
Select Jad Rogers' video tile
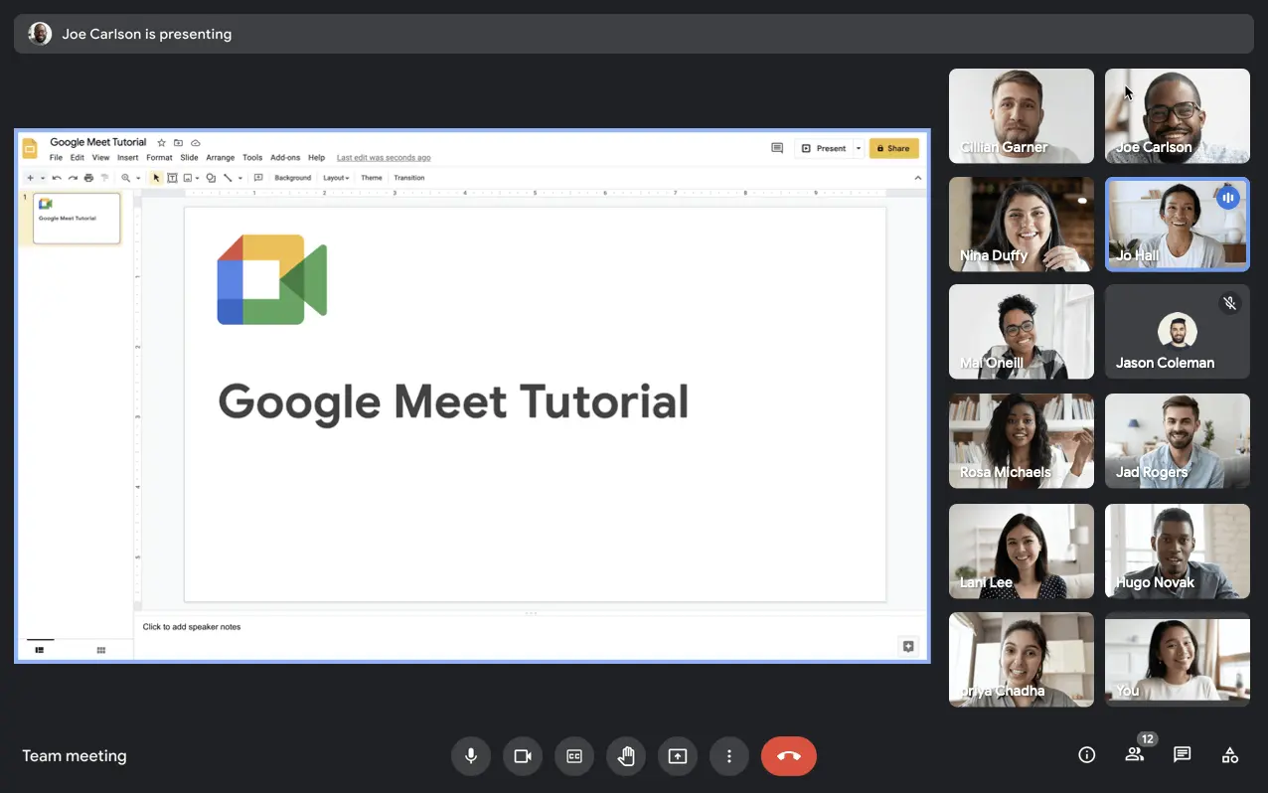(1178, 441)
